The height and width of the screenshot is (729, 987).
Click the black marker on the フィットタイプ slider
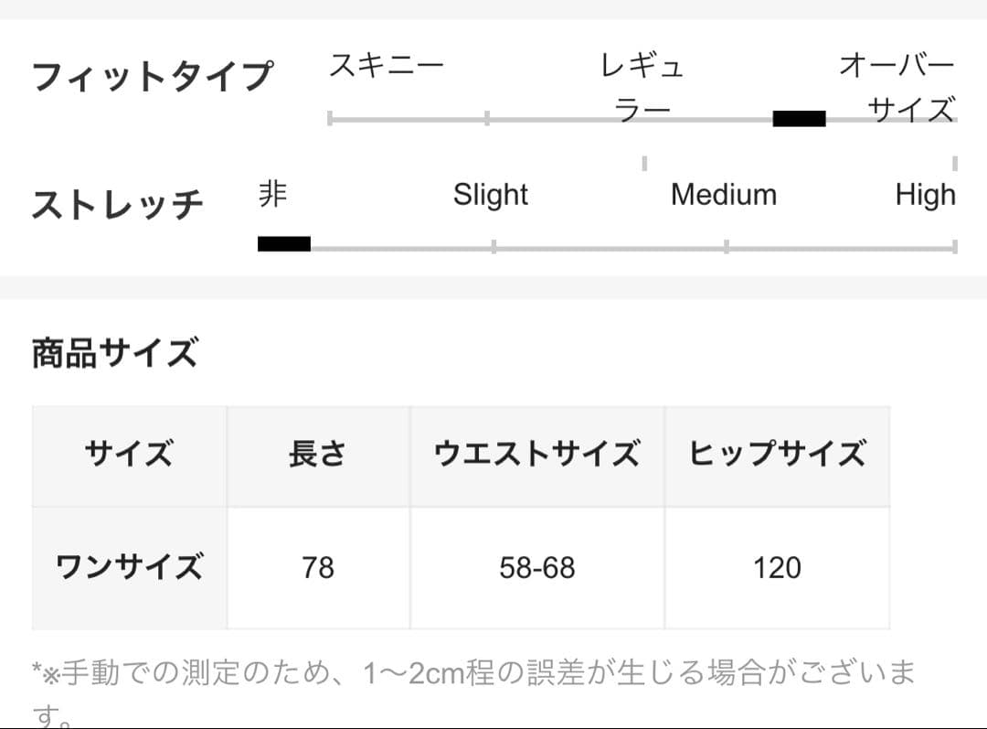(799, 118)
